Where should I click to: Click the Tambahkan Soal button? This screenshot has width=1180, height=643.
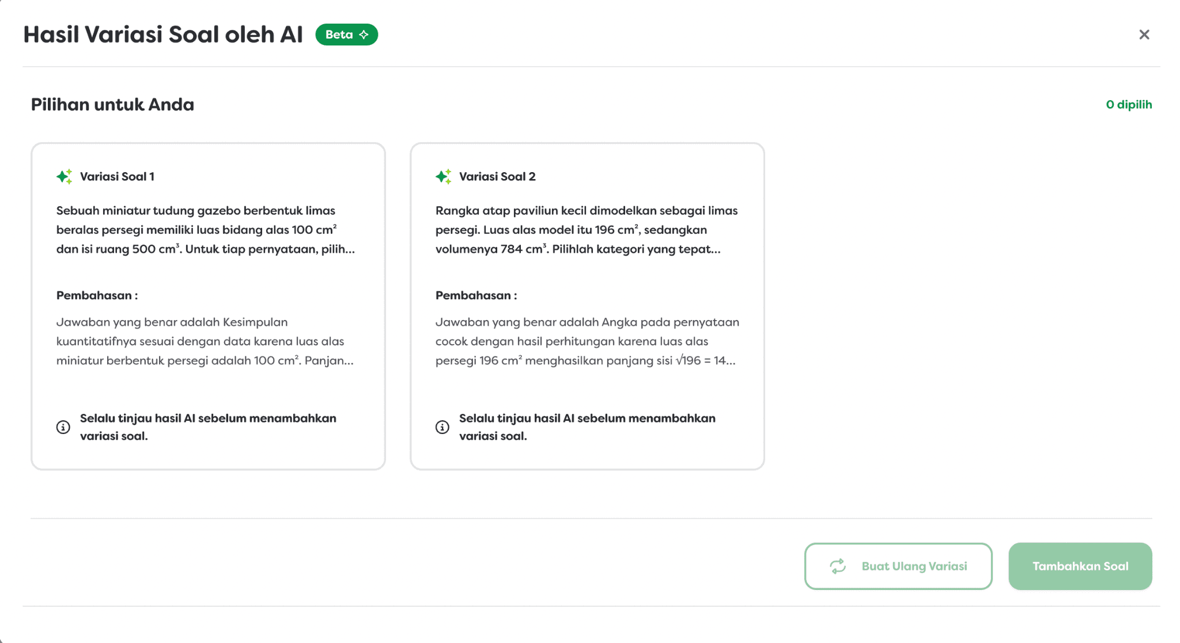[1080, 566]
